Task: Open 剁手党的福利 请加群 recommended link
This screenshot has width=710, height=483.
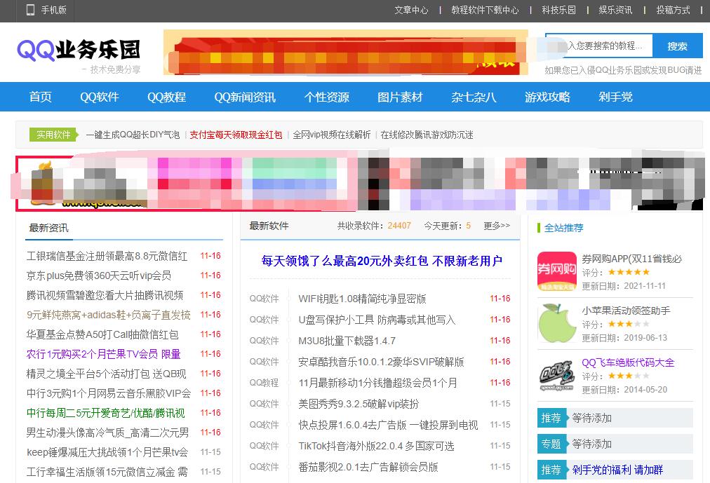Action: coord(617,470)
